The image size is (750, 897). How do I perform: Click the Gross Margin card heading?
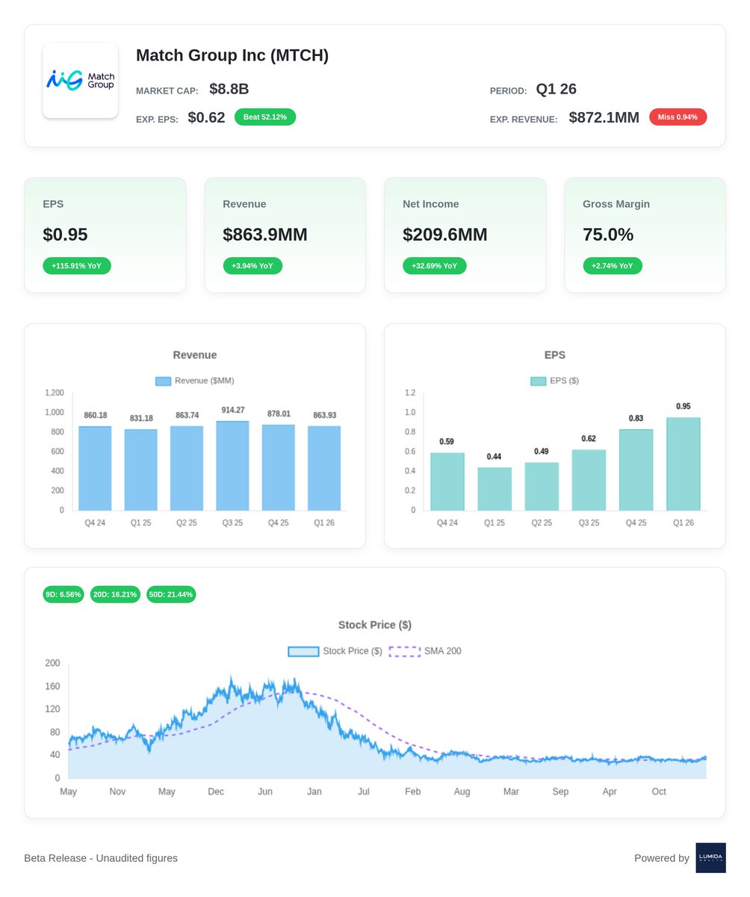[x=616, y=204]
